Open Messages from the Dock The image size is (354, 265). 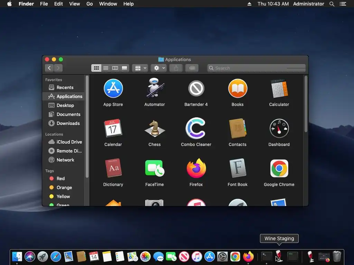[x=158, y=256]
